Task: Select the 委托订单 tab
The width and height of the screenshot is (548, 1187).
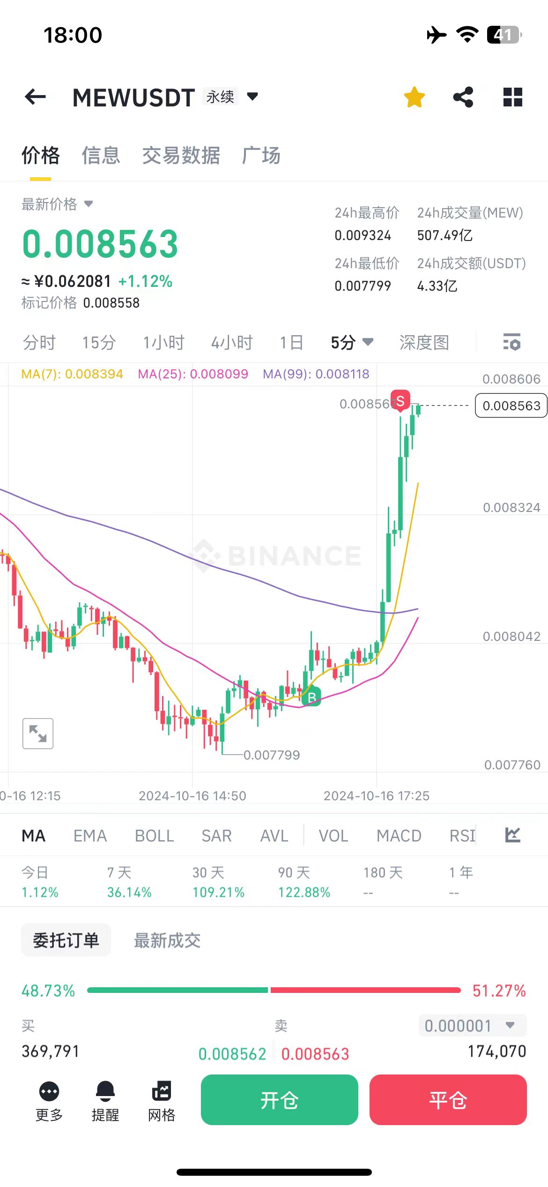Action: point(66,940)
